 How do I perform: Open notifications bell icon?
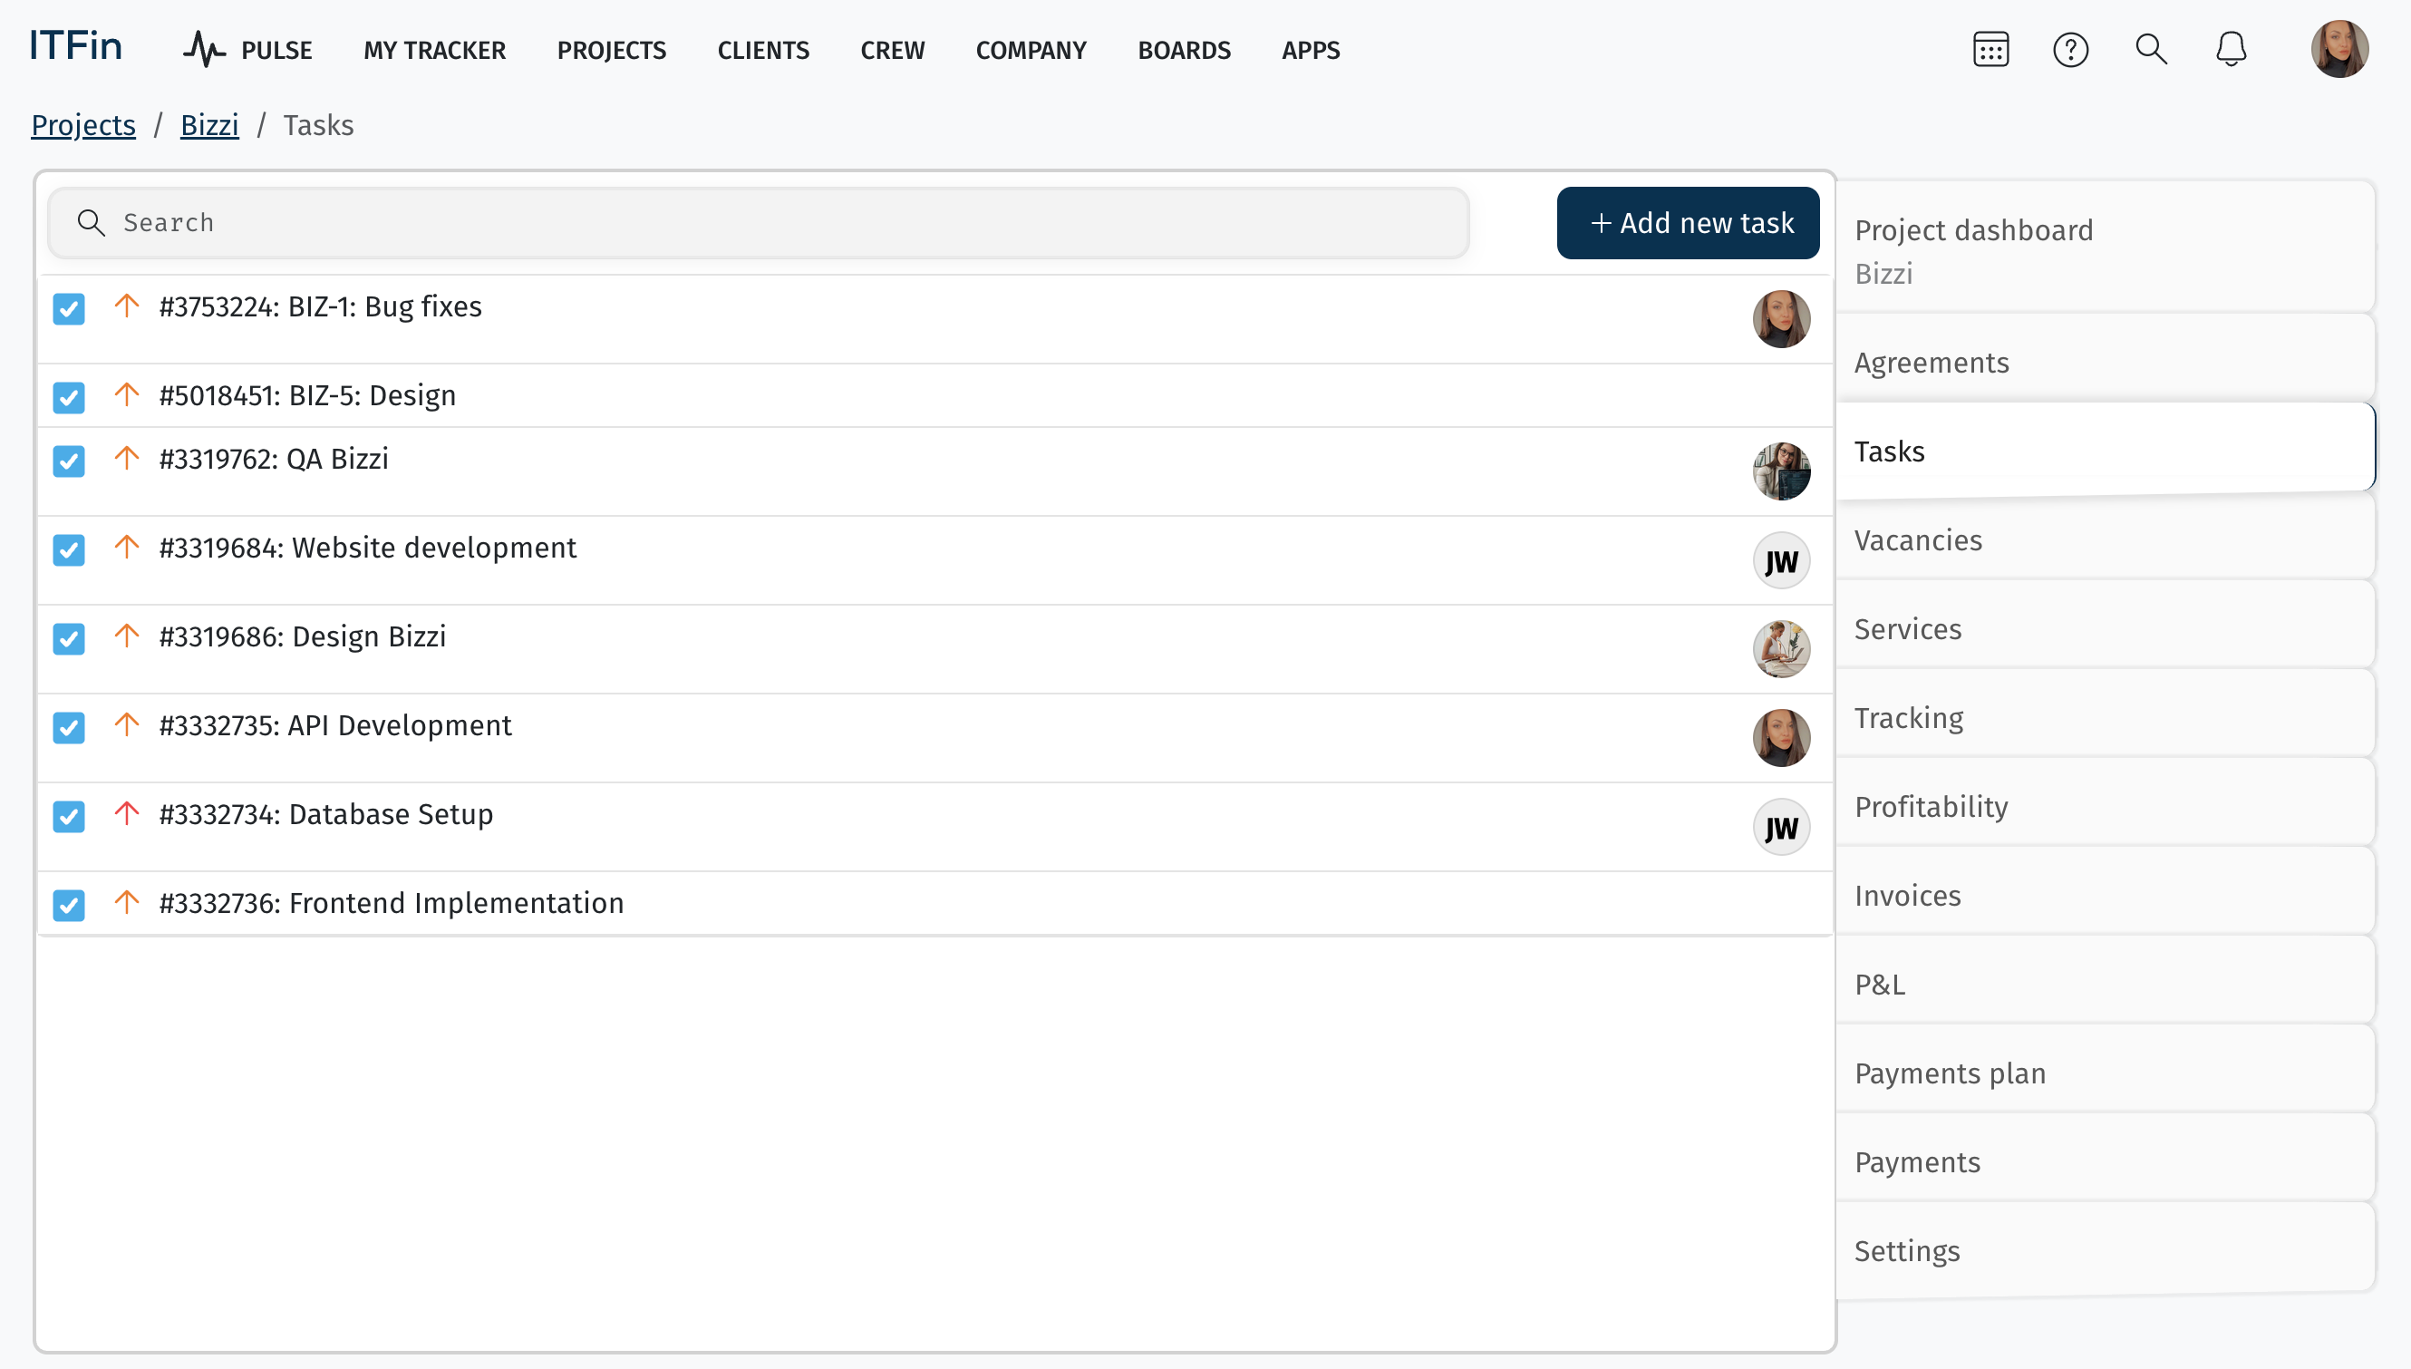(x=2231, y=50)
